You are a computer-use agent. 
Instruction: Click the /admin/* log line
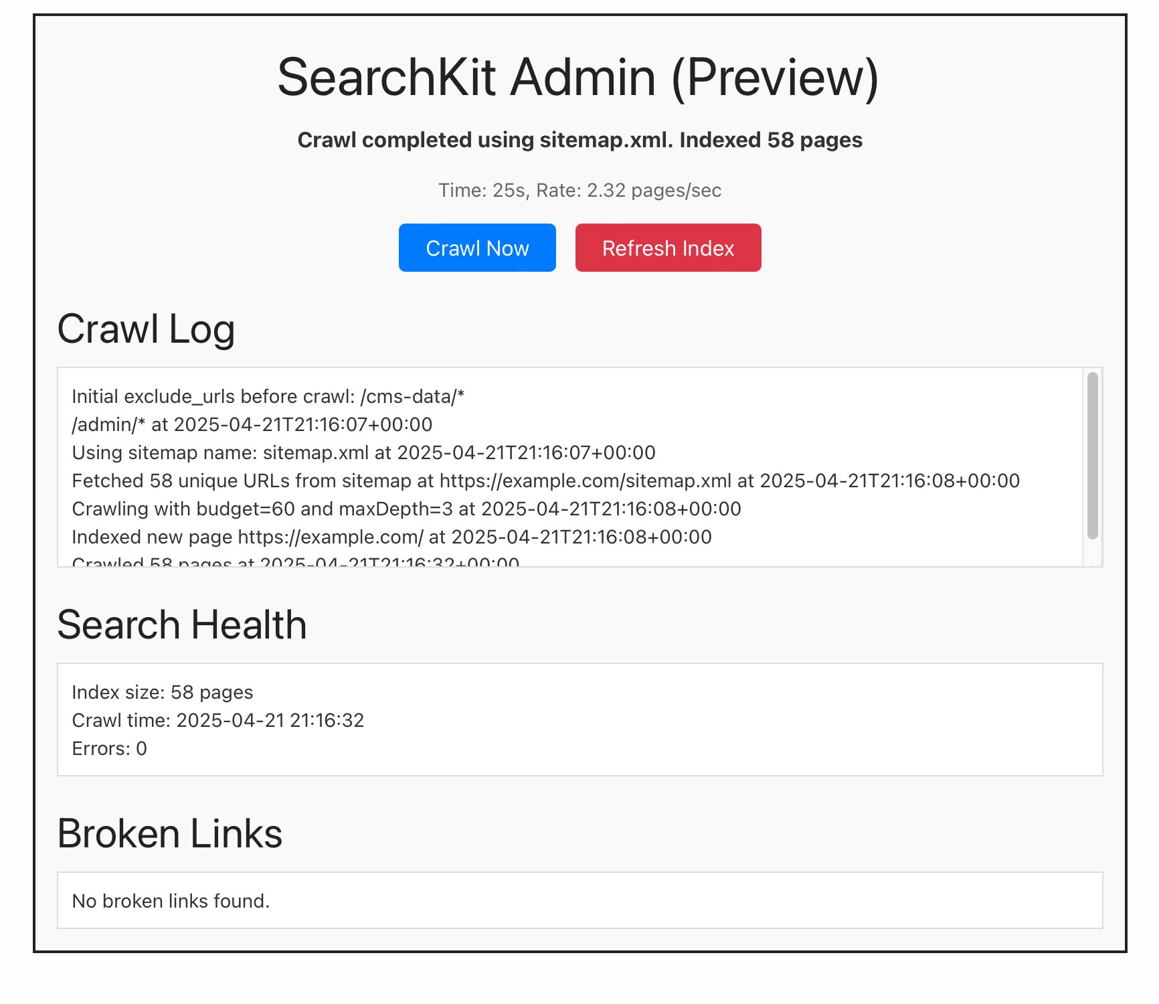[x=252, y=424]
